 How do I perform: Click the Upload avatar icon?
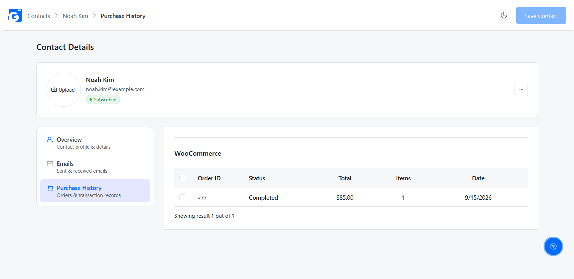click(54, 90)
